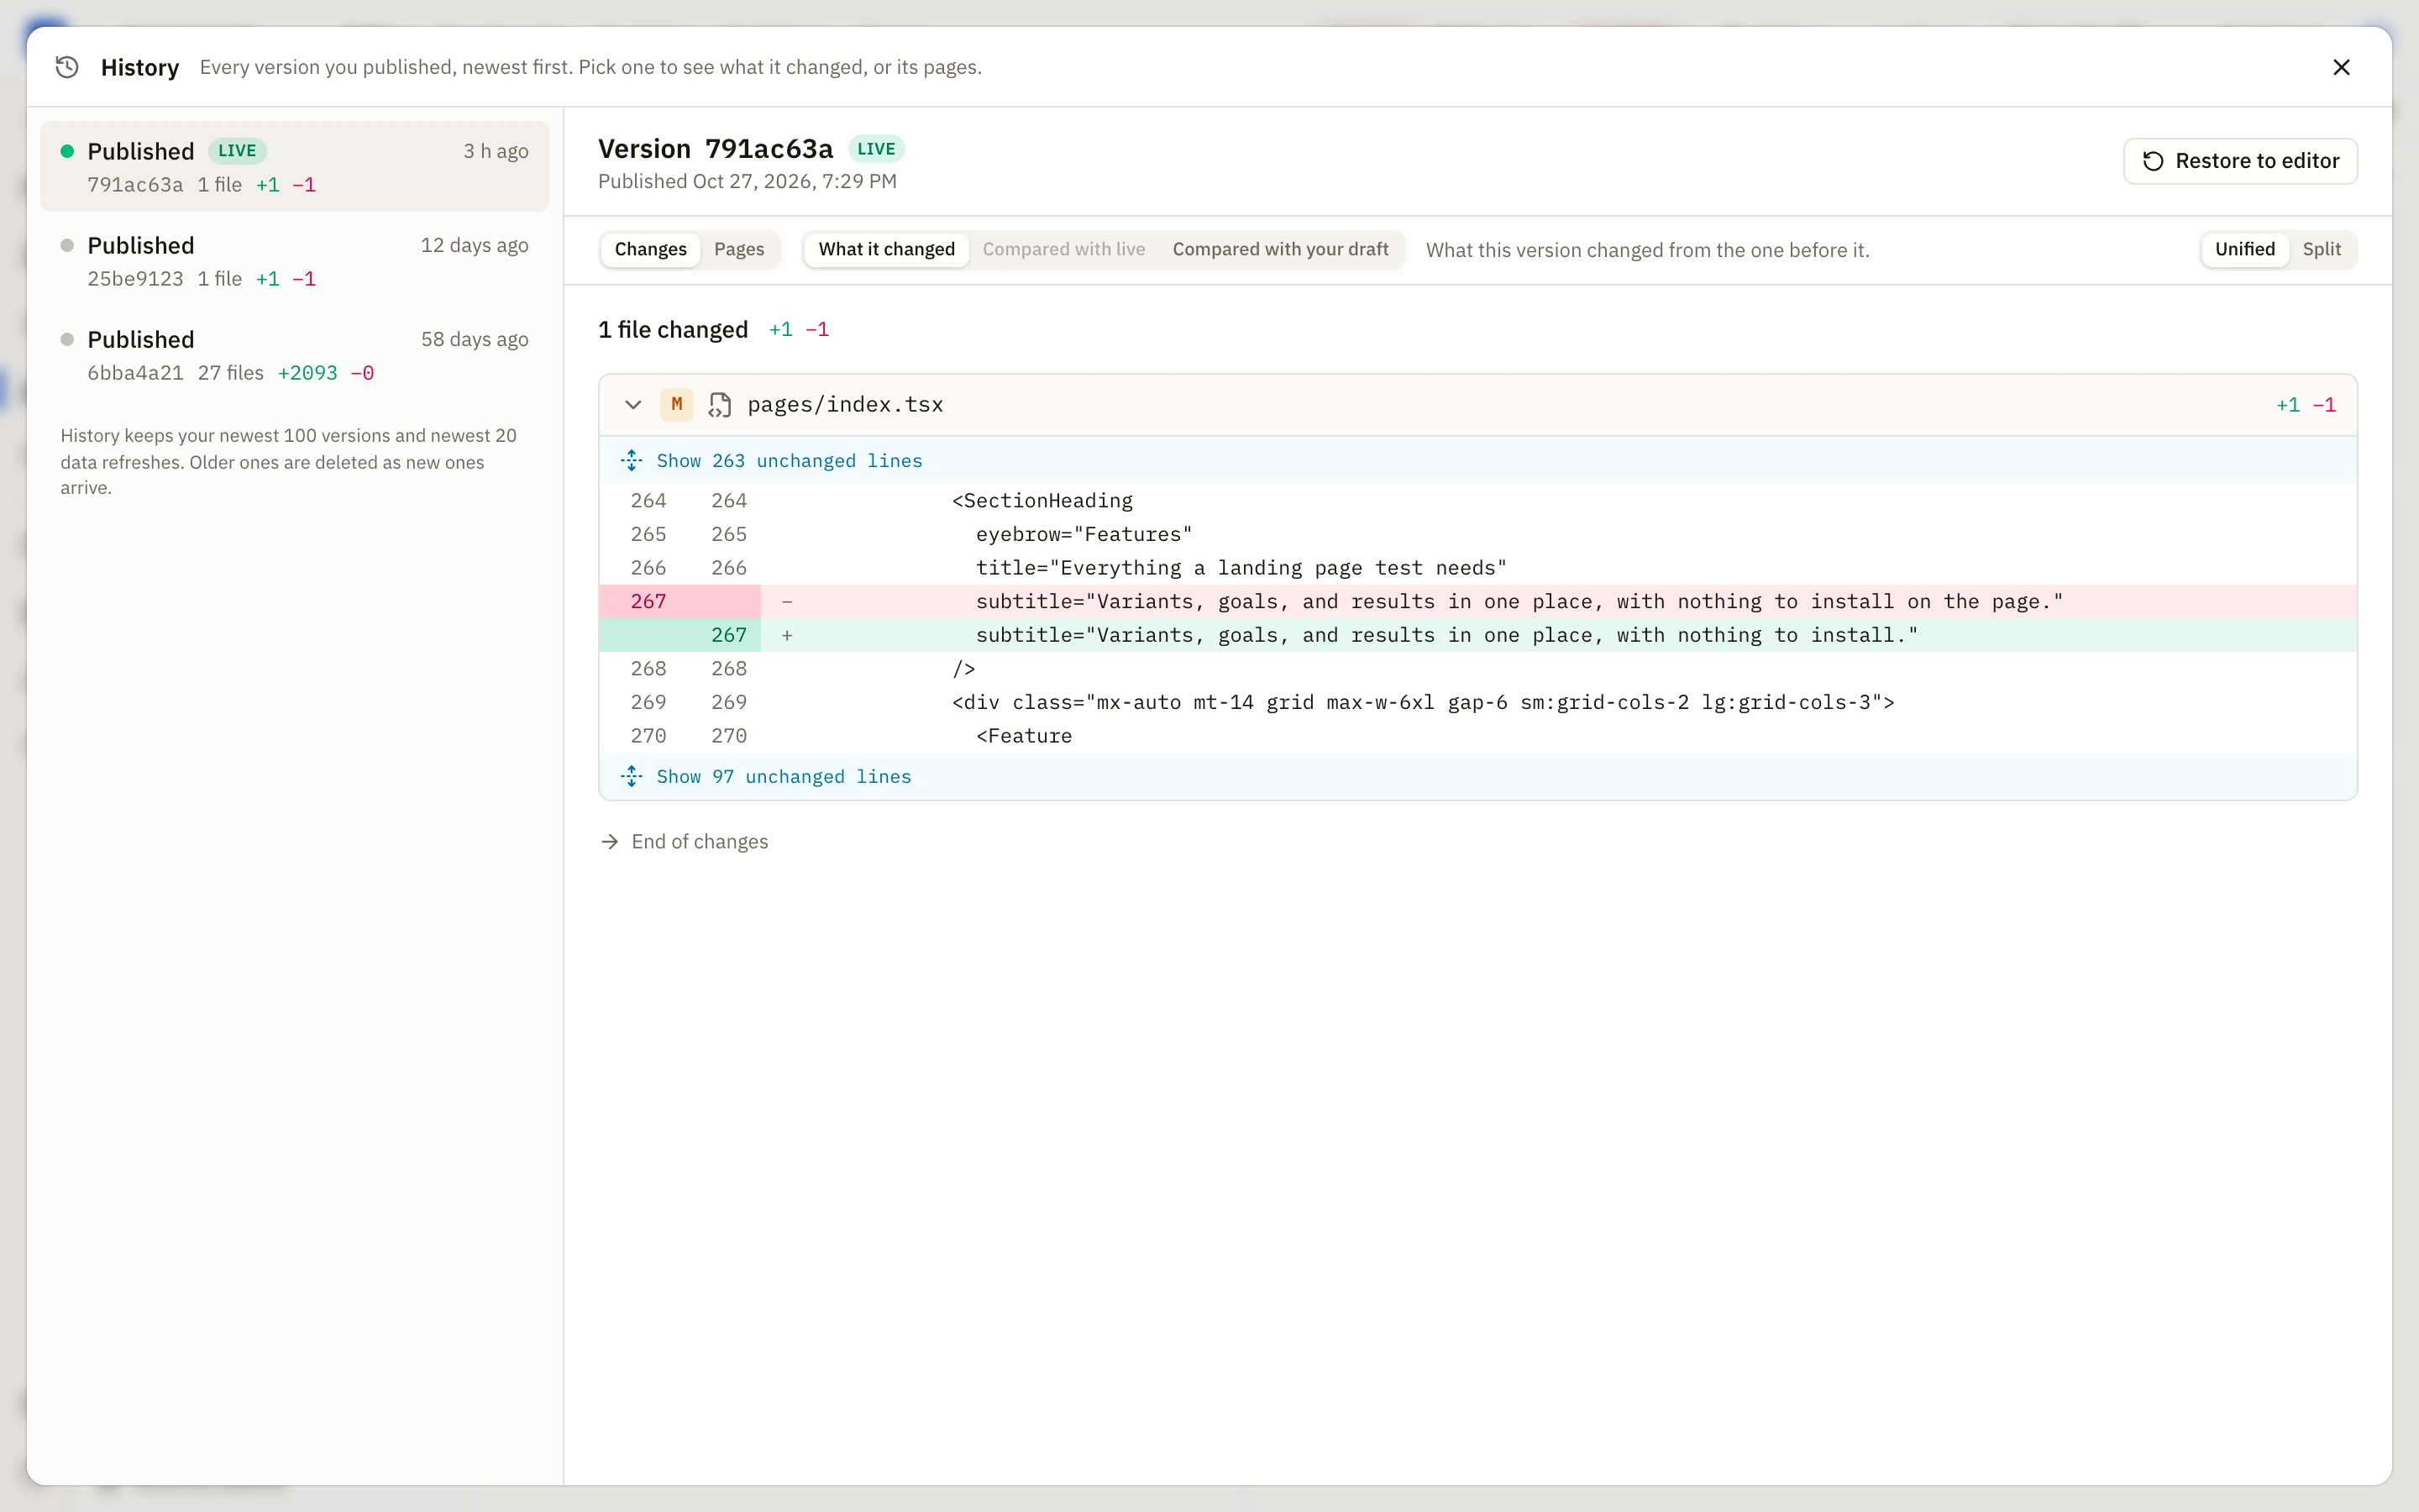Click the LIVE badge in the first Published list row
The width and height of the screenshot is (2419, 1512).
click(x=237, y=151)
